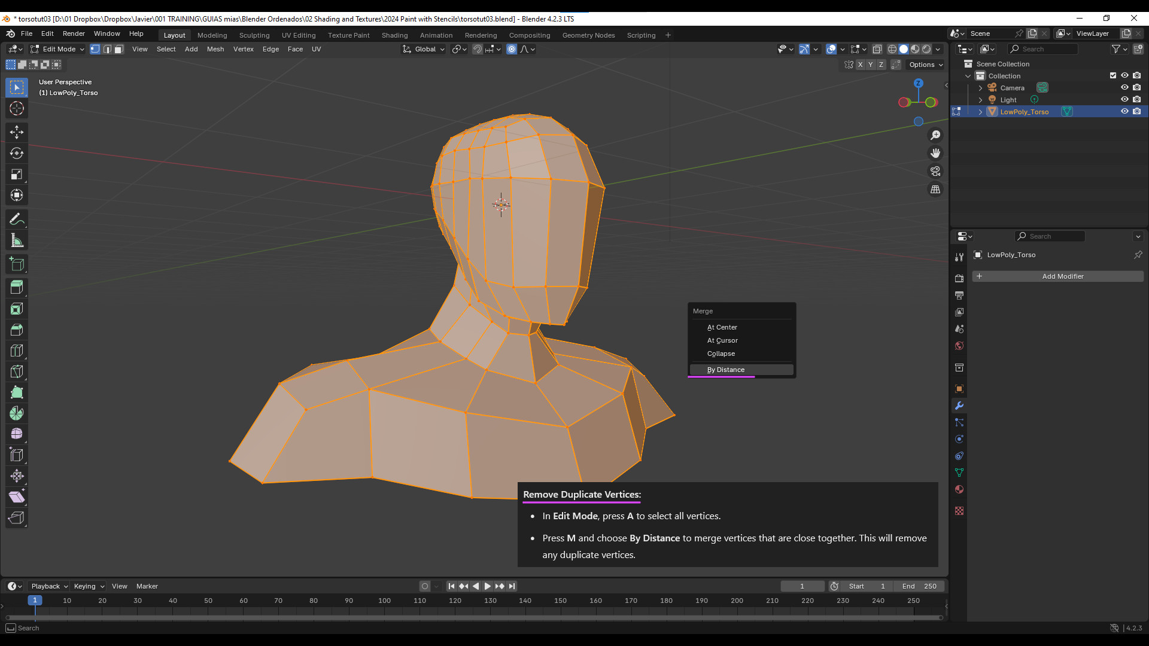Open the Options dropdown
Image resolution: width=1149 pixels, height=646 pixels.
coord(926,65)
